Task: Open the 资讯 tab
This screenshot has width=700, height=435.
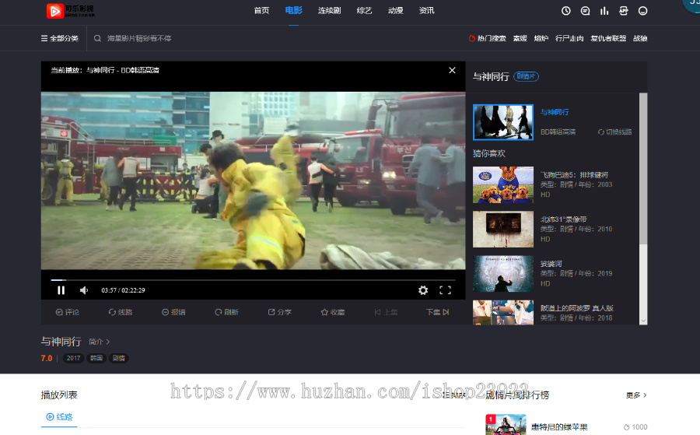Action: (427, 11)
